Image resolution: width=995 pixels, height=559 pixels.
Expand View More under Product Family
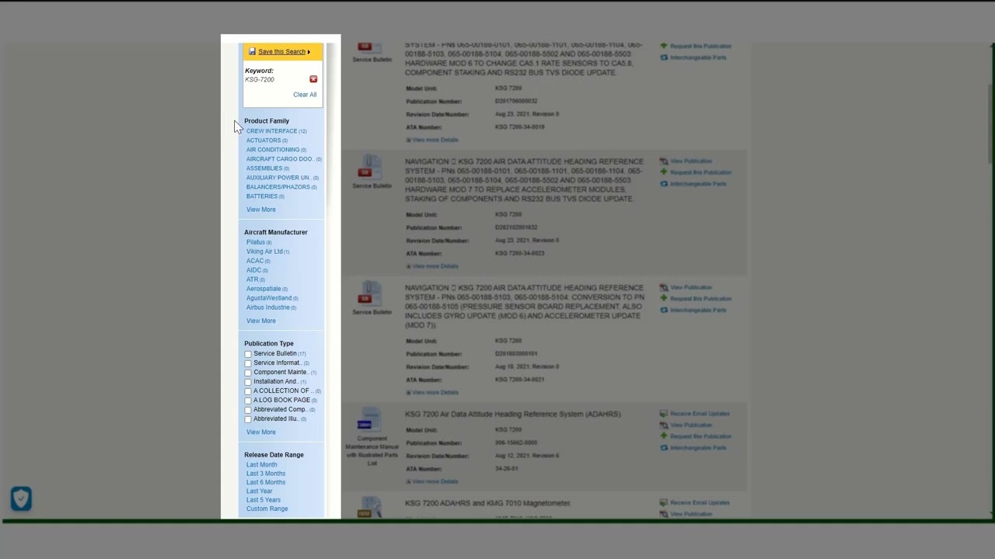[261, 210]
